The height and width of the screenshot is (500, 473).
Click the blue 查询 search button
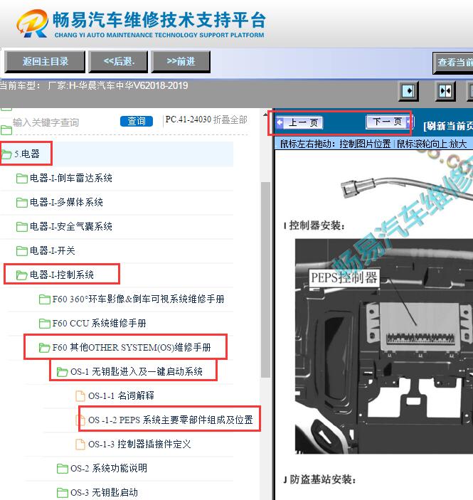tap(136, 121)
